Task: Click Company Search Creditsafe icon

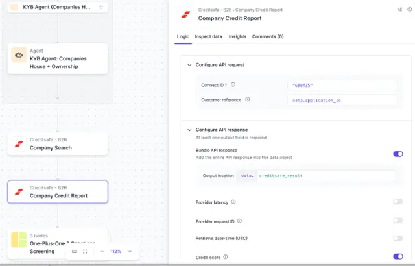Action: pos(19,144)
